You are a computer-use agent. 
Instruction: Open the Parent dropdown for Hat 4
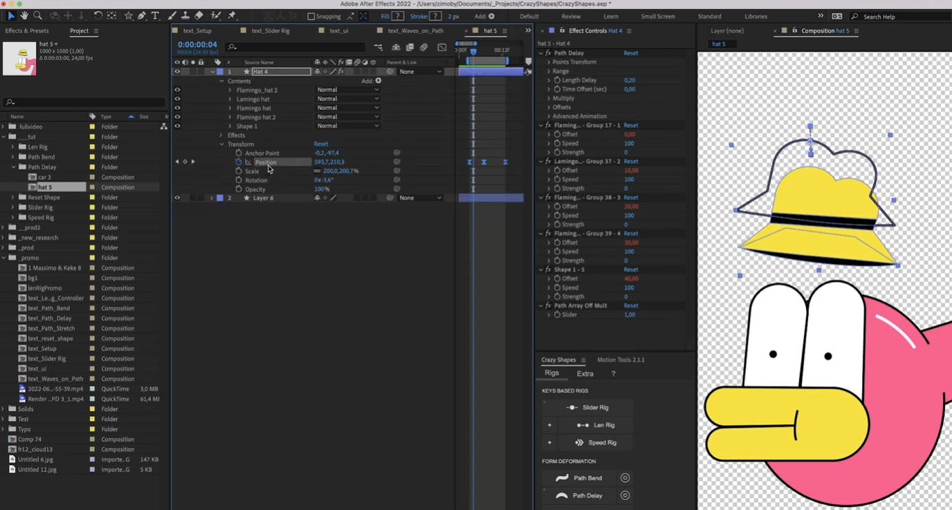pyautogui.click(x=419, y=71)
